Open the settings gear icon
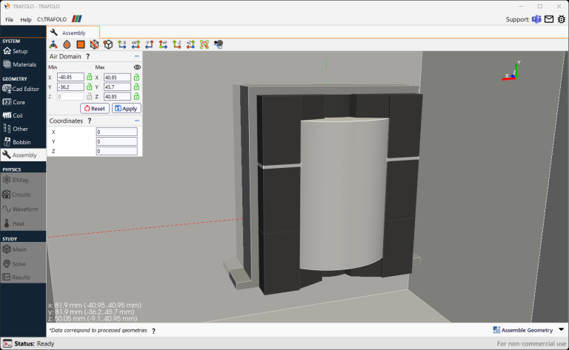The image size is (569, 350). tap(562, 19)
